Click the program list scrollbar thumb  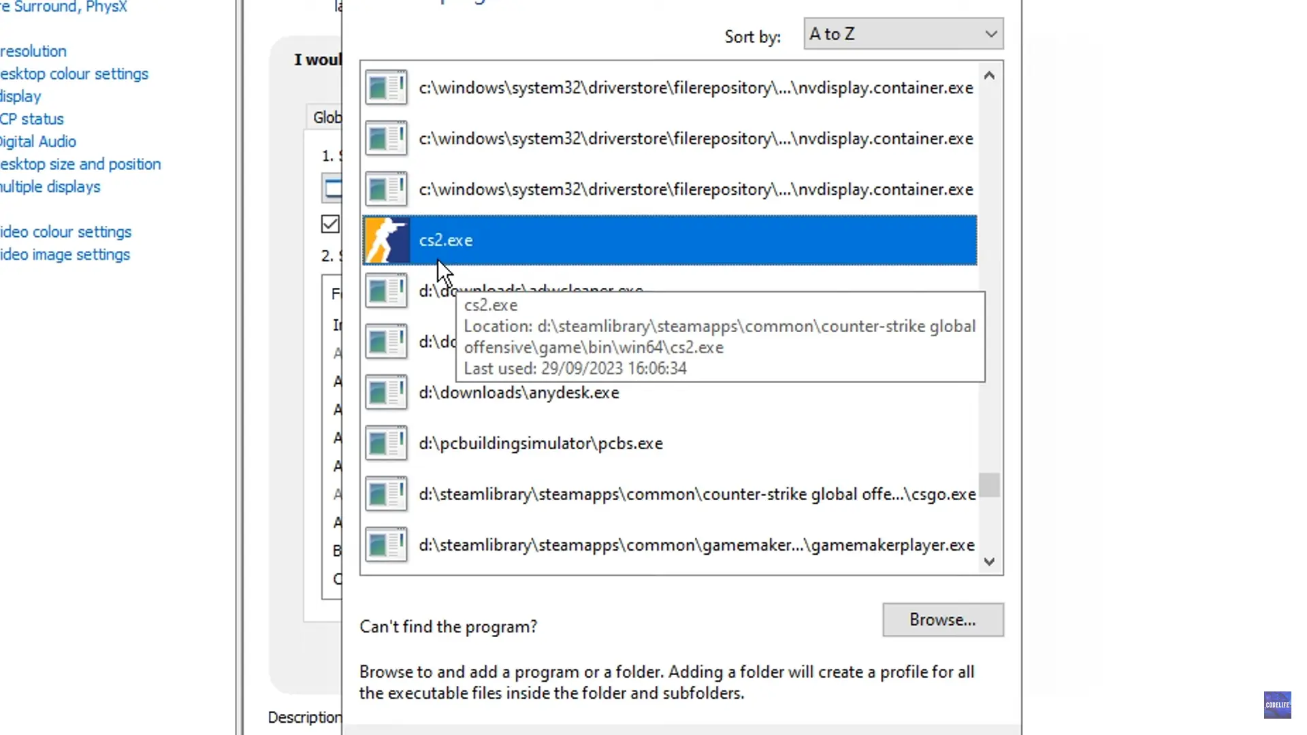point(990,485)
